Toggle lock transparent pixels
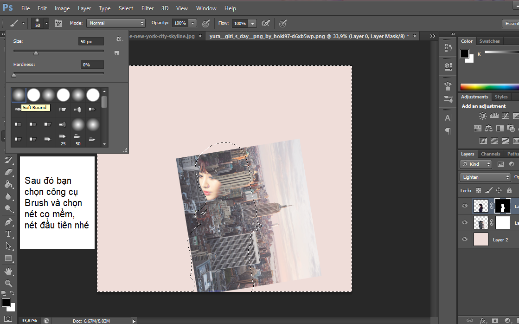This screenshot has width=519, height=324. (479, 190)
